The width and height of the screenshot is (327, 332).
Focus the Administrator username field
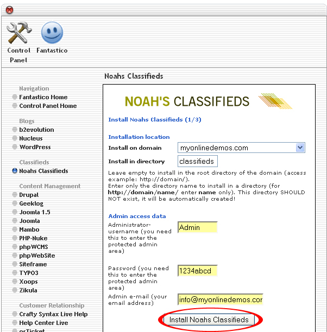tap(198, 227)
